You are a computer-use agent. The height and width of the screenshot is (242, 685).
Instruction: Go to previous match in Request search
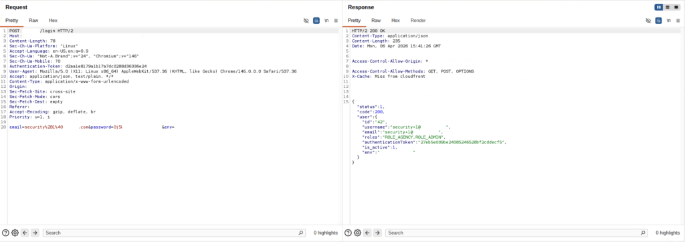tap(25, 233)
